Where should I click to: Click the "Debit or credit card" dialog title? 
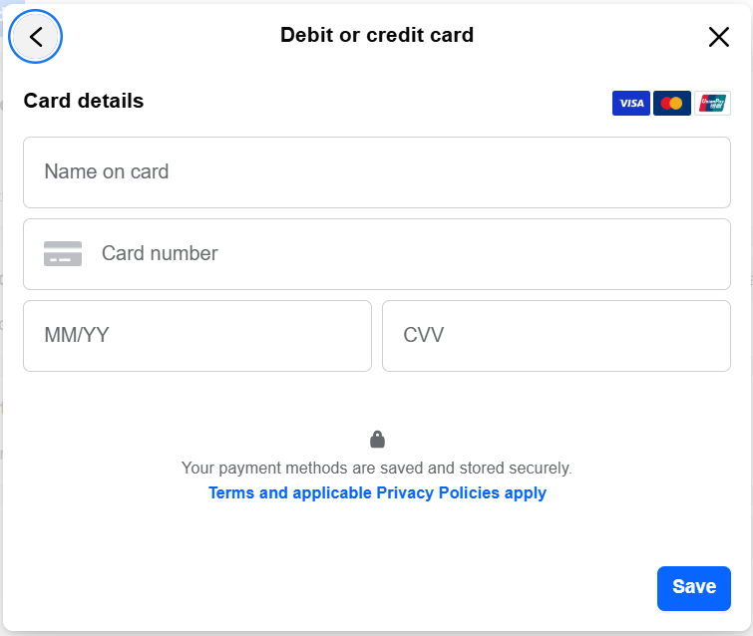(x=377, y=36)
